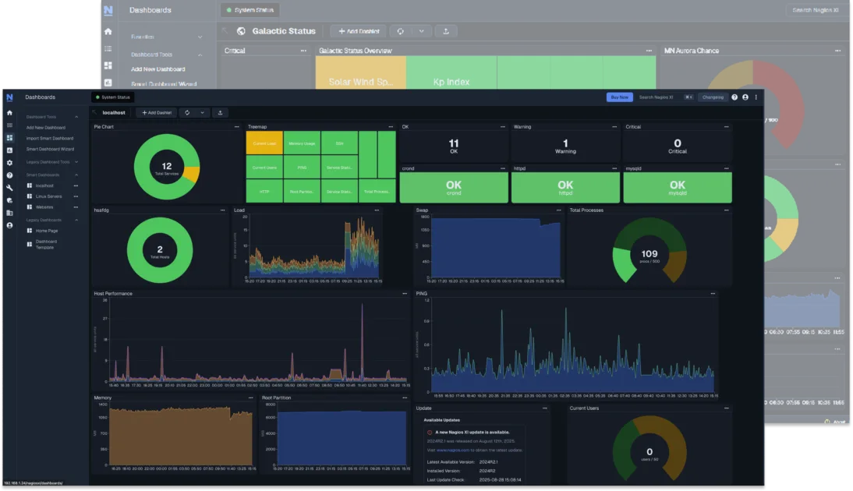The width and height of the screenshot is (853, 491).
Task: Select the dashboards grid icon in the sidebar
Action: coord(10,137)
